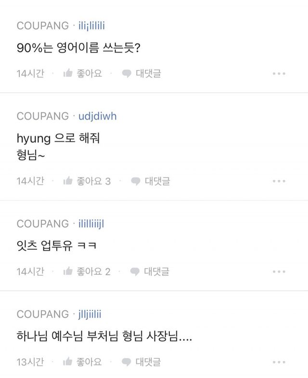
Task: Click 좋아요 3 text on hyung comment
Action: coord(94,181)
